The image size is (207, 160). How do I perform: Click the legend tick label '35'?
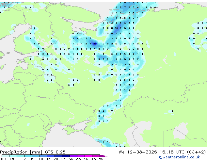(x=78, y=159)
